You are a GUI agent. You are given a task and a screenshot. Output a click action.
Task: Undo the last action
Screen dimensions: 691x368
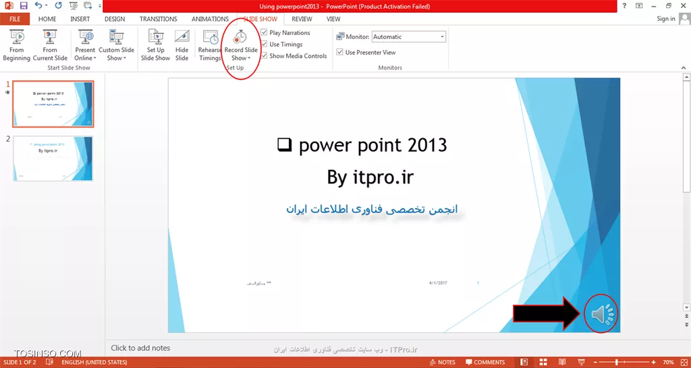[x=38, y=6]
